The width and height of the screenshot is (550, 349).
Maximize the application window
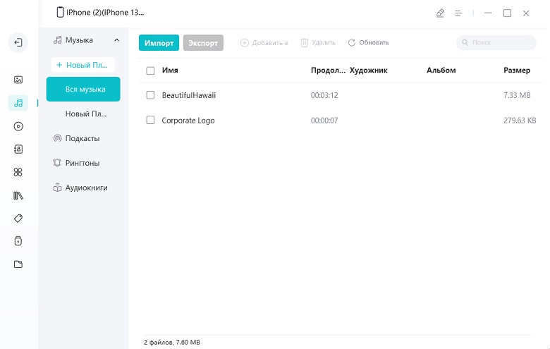tap(507, 13)
